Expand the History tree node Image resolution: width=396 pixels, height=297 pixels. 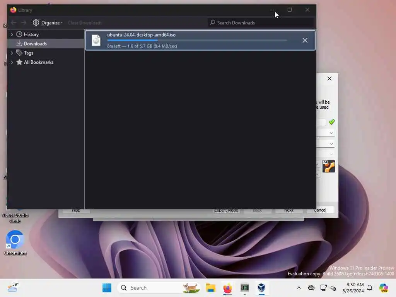(x=12, y=34)
